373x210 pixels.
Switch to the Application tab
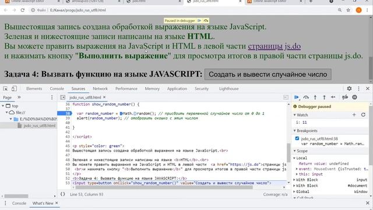(x=177, y=89)
